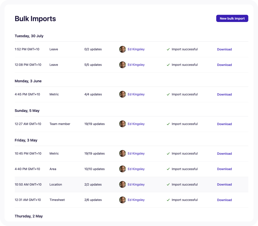The width and height of the screenshot is (258, 226).
Task: Click Ed Kingsley's avatar on the Timesheet import row
Action: 122,200
